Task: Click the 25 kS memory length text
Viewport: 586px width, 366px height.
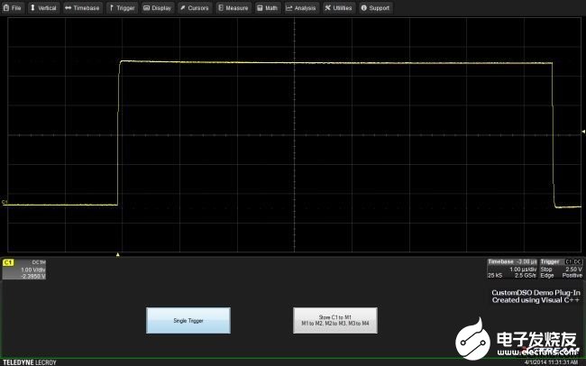Action: 495,275
